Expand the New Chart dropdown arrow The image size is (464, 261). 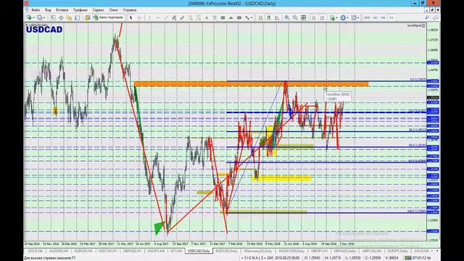pyautogui.click(x=33, y=18)
